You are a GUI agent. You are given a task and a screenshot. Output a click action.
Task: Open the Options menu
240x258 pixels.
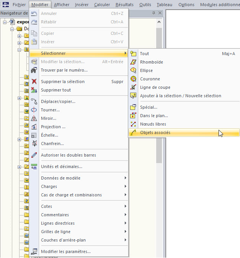[x=186, y=5]
